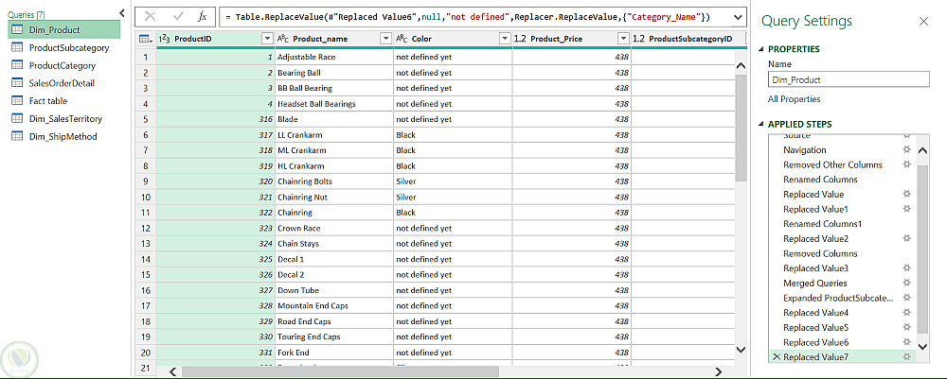The height and width of the screenshot is (379, 947).
Task: Cancel the formula edit with the X icon
Action: pos(151,17)
